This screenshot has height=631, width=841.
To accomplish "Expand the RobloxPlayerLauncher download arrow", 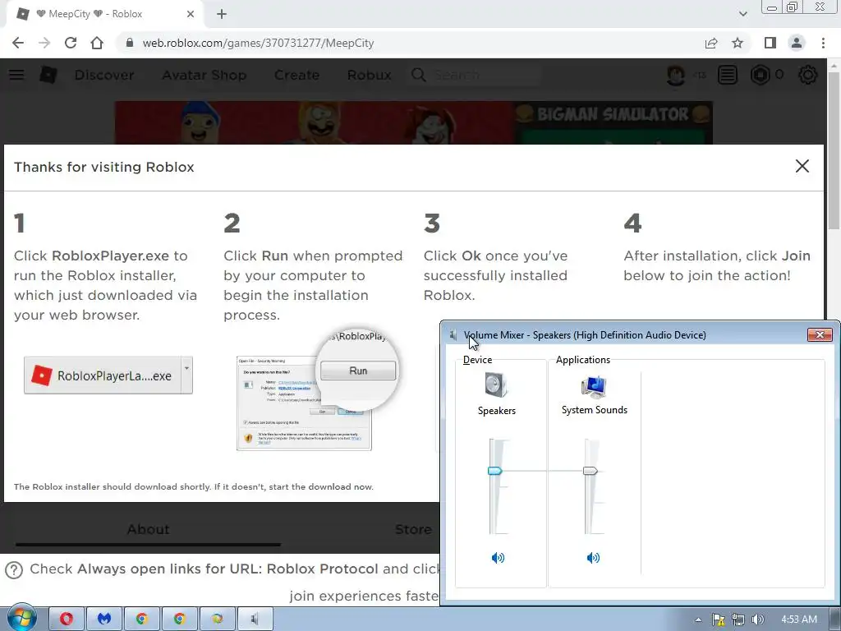I will tap(186, 375).
